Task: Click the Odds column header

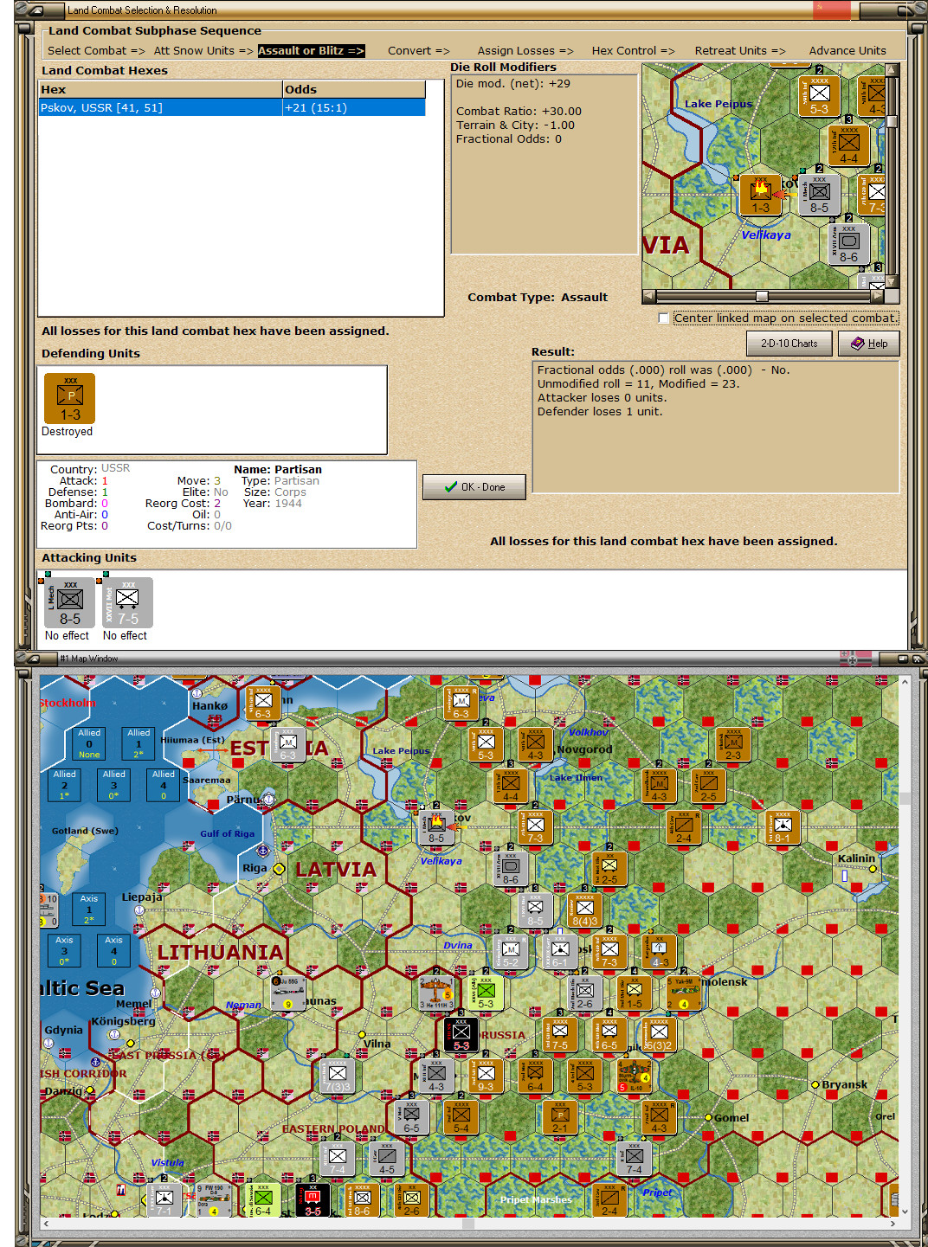Action: [354, 89]
